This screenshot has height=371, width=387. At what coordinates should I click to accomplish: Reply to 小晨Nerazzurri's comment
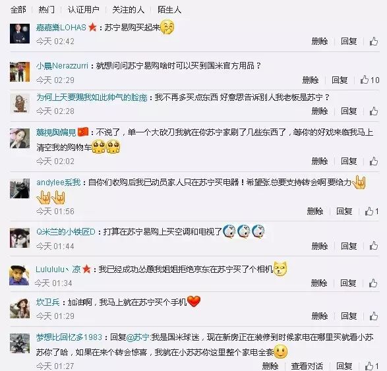coord(340,80)
